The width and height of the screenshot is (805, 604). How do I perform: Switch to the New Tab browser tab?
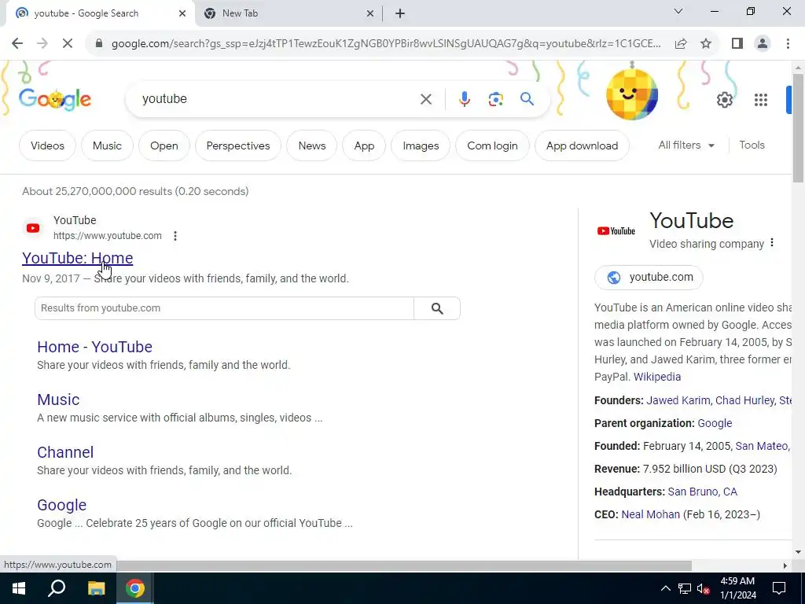(x=289, y=13)
